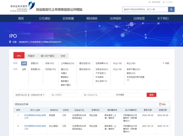The image size is (183, 136).
Task: Switch to the 重大资产重组 tab
Action: (x=48, y=56)
